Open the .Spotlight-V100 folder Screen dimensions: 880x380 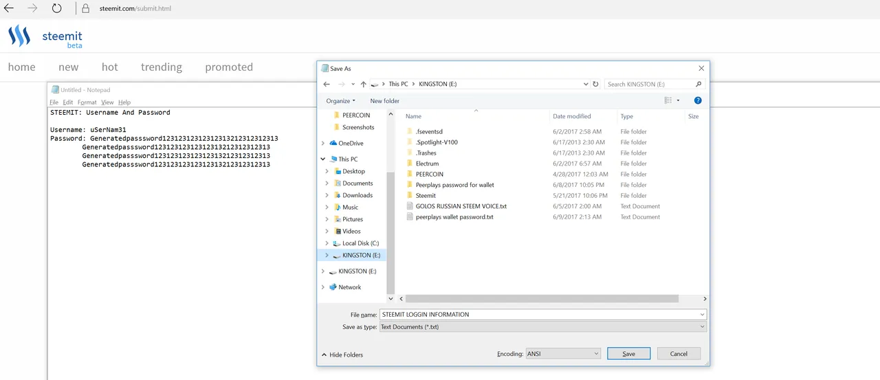[x=437, y=142]
